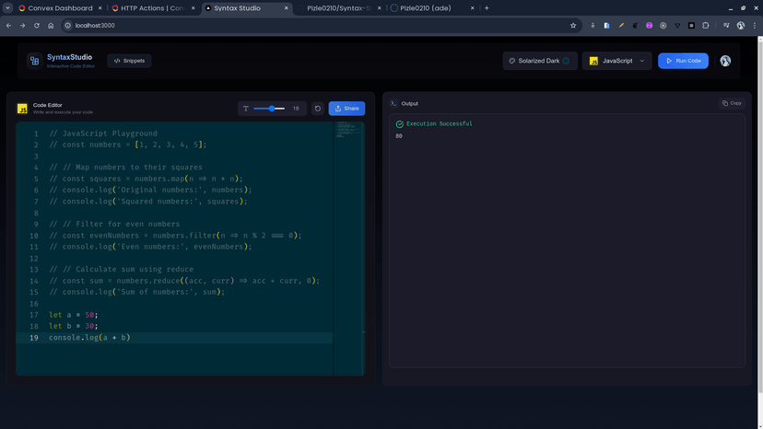Click the Share button
The image size is (763, 429).
346,109
